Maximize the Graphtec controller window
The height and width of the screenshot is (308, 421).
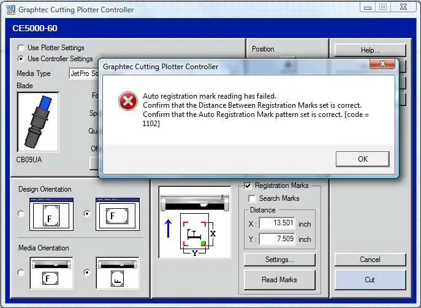(x=383, y=7)
